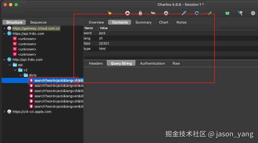Click the Repeat refresh arrow icon
Screen dimensions: 258x143
(x=197, y=13)
